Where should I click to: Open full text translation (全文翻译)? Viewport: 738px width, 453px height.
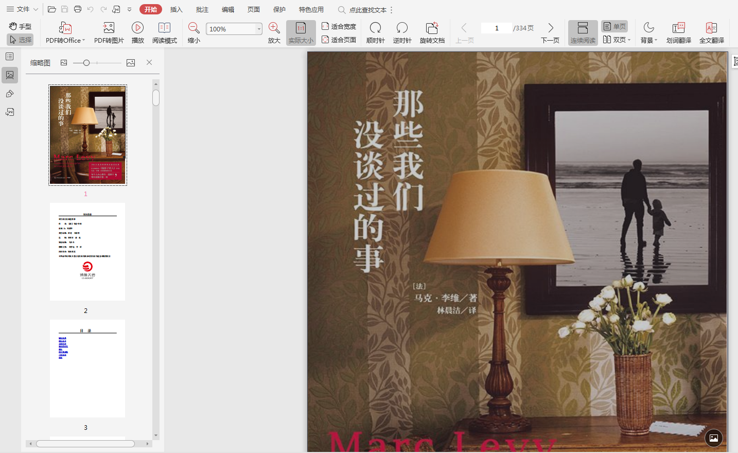(711, 33)
